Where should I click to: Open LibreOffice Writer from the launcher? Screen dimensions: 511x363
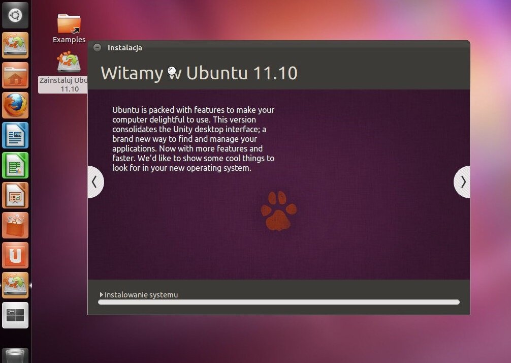click(x=15, y=135)
